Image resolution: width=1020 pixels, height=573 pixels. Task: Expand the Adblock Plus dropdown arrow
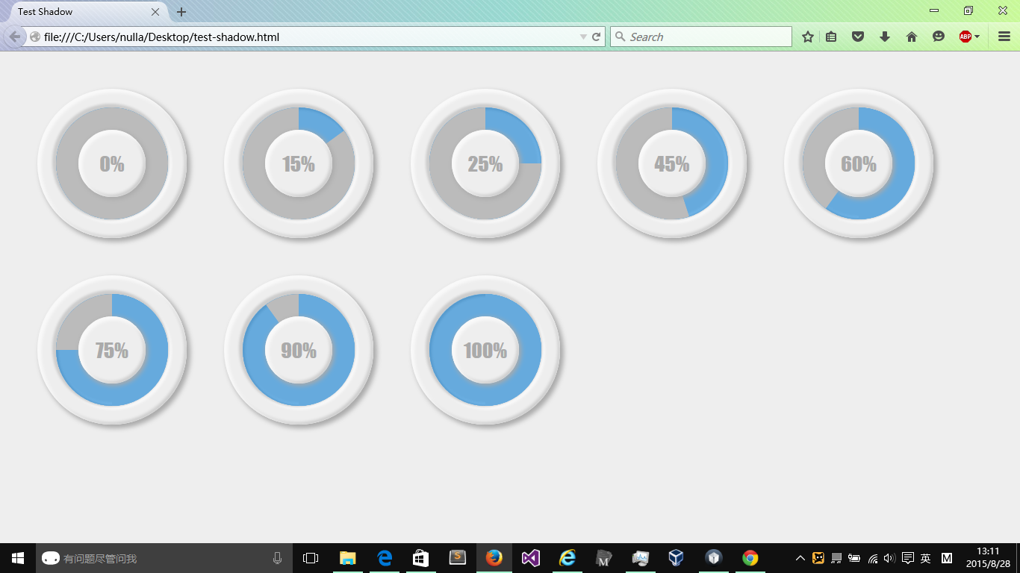[977, 37]
